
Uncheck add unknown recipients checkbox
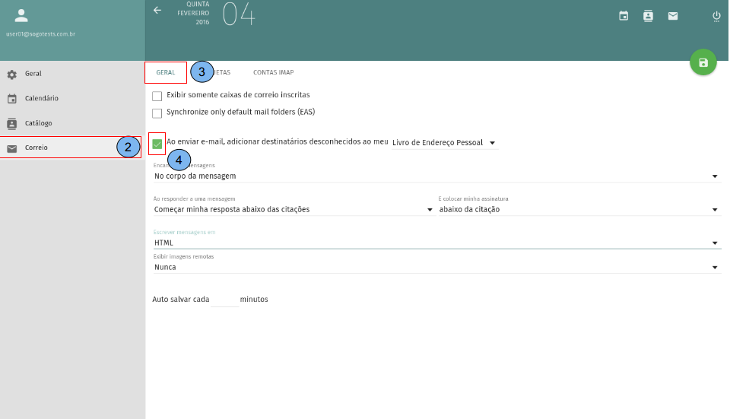click(x=157, y=144)
